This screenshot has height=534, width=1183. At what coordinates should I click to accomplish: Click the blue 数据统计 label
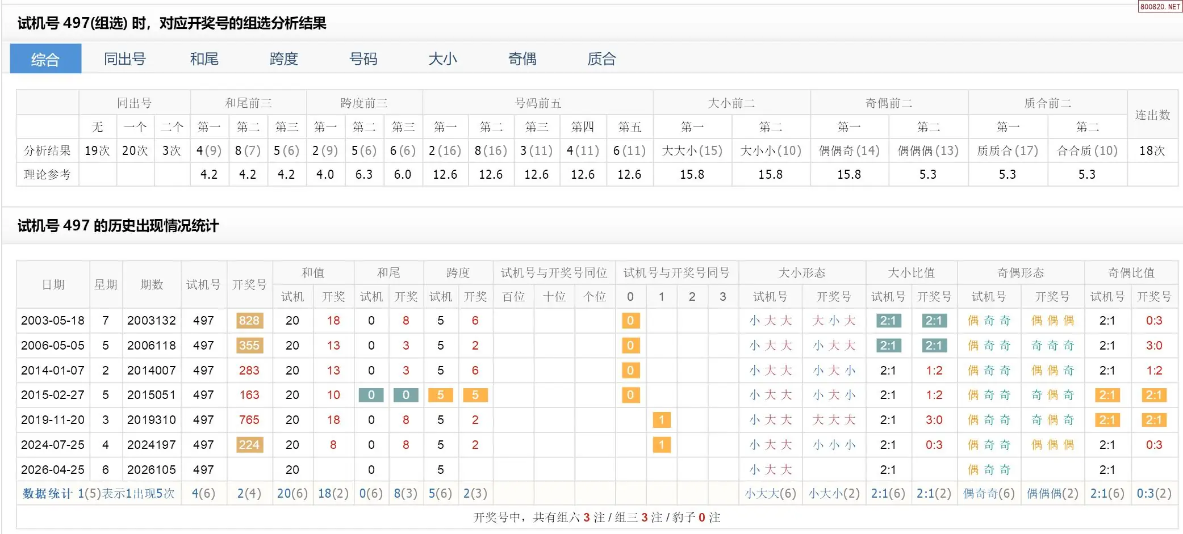pyautogui.click(x=47, y=494)
